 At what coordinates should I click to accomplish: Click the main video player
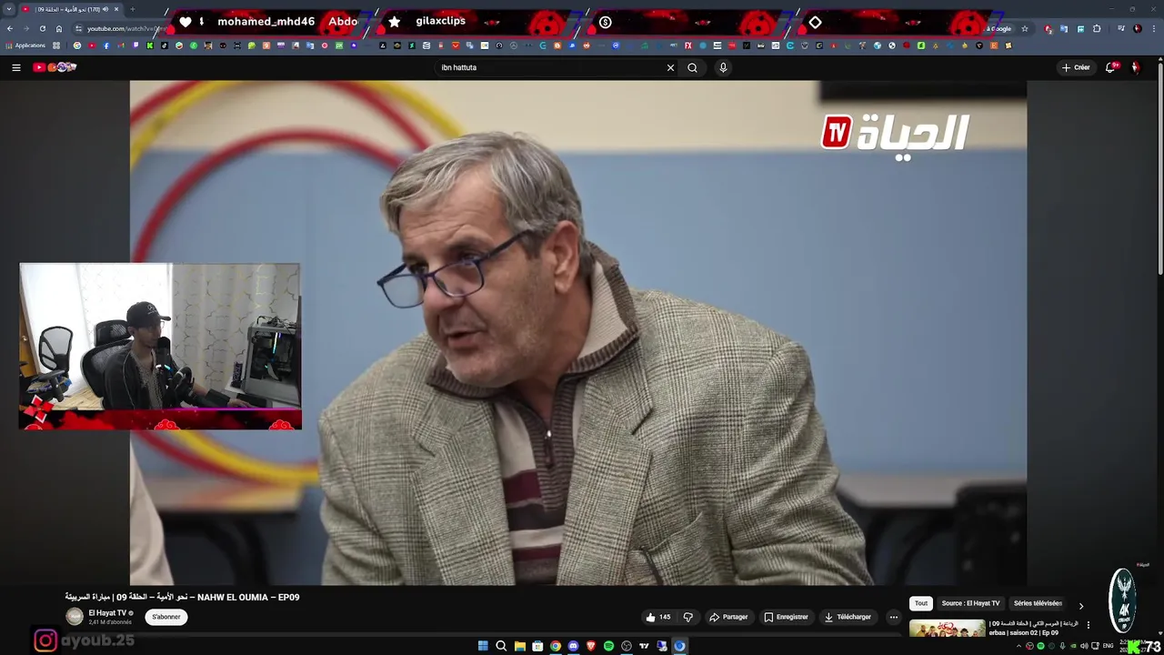pos(578,333)
